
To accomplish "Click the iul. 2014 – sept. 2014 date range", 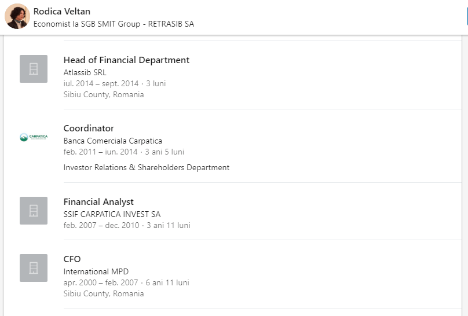I will (x=101, y=84).
